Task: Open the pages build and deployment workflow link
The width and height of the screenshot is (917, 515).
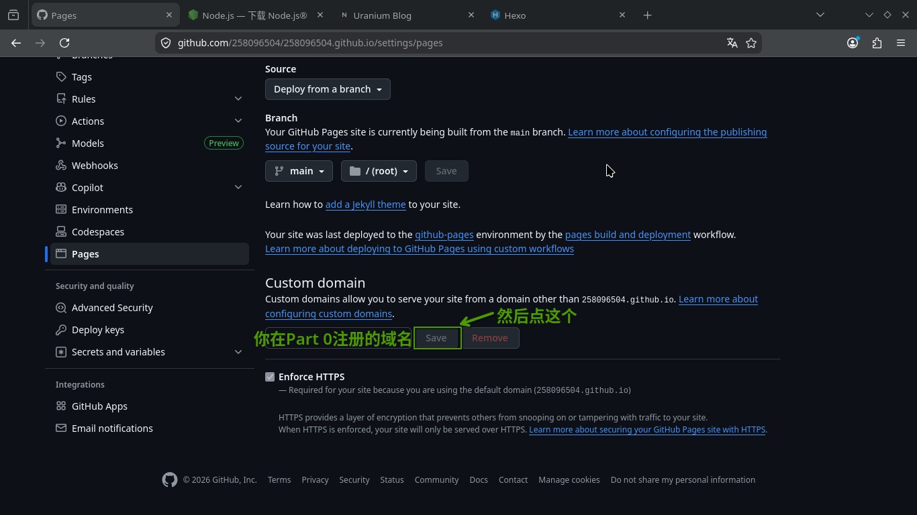Action: click(x=628, y=235)
